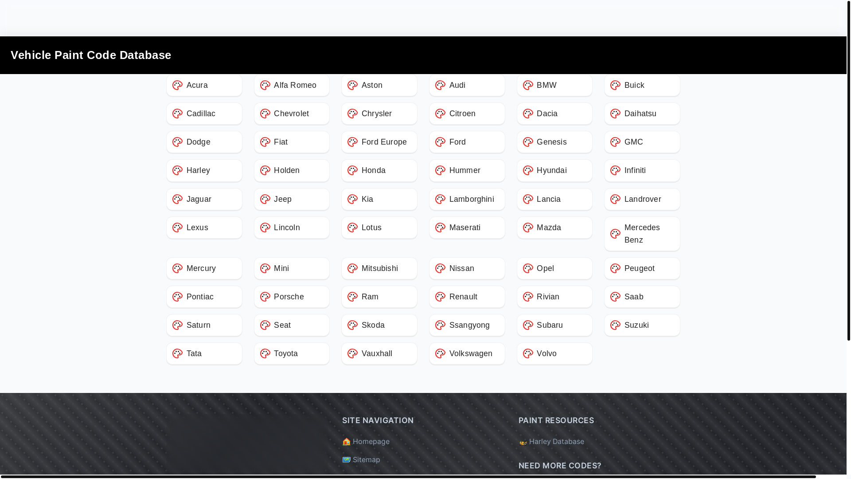View Renault paint codes

[467, 297]
